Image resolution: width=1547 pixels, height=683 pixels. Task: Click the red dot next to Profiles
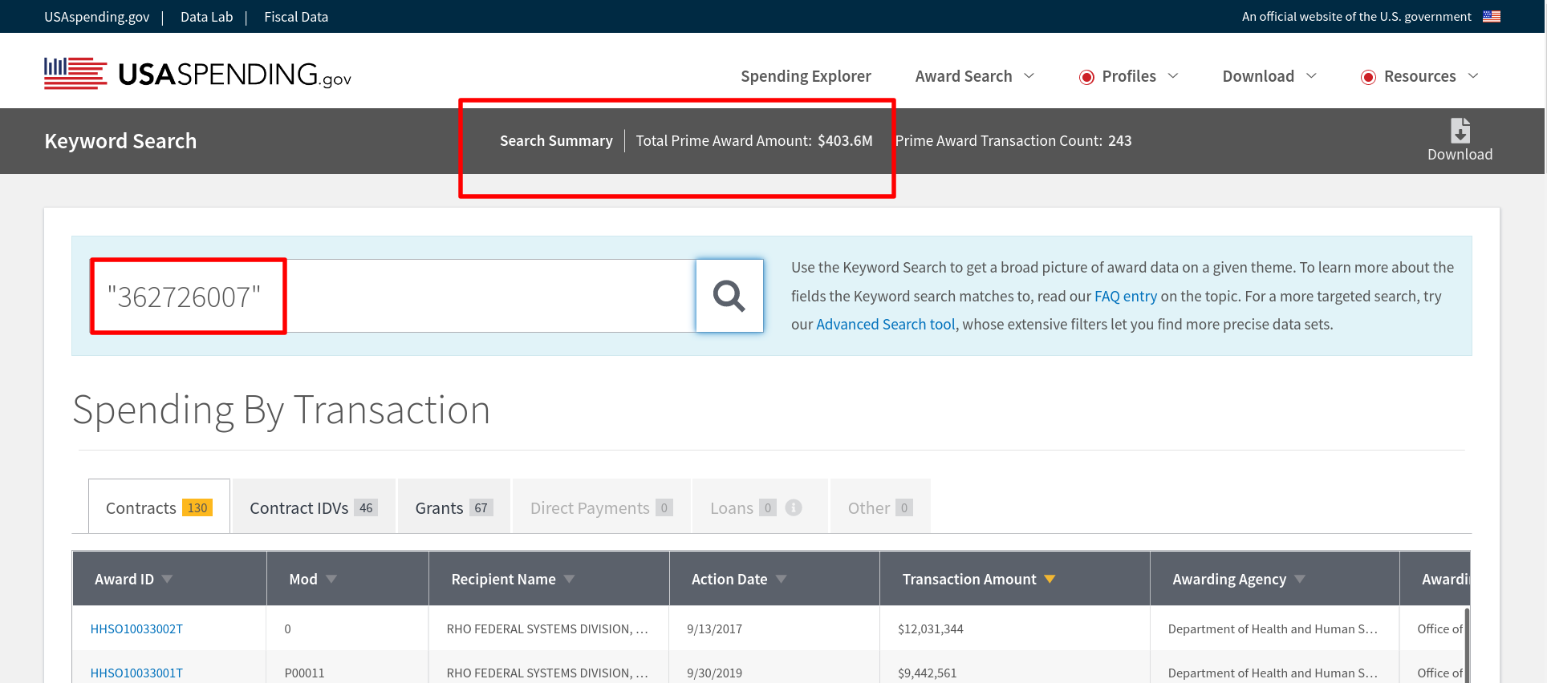point(1086,77)
